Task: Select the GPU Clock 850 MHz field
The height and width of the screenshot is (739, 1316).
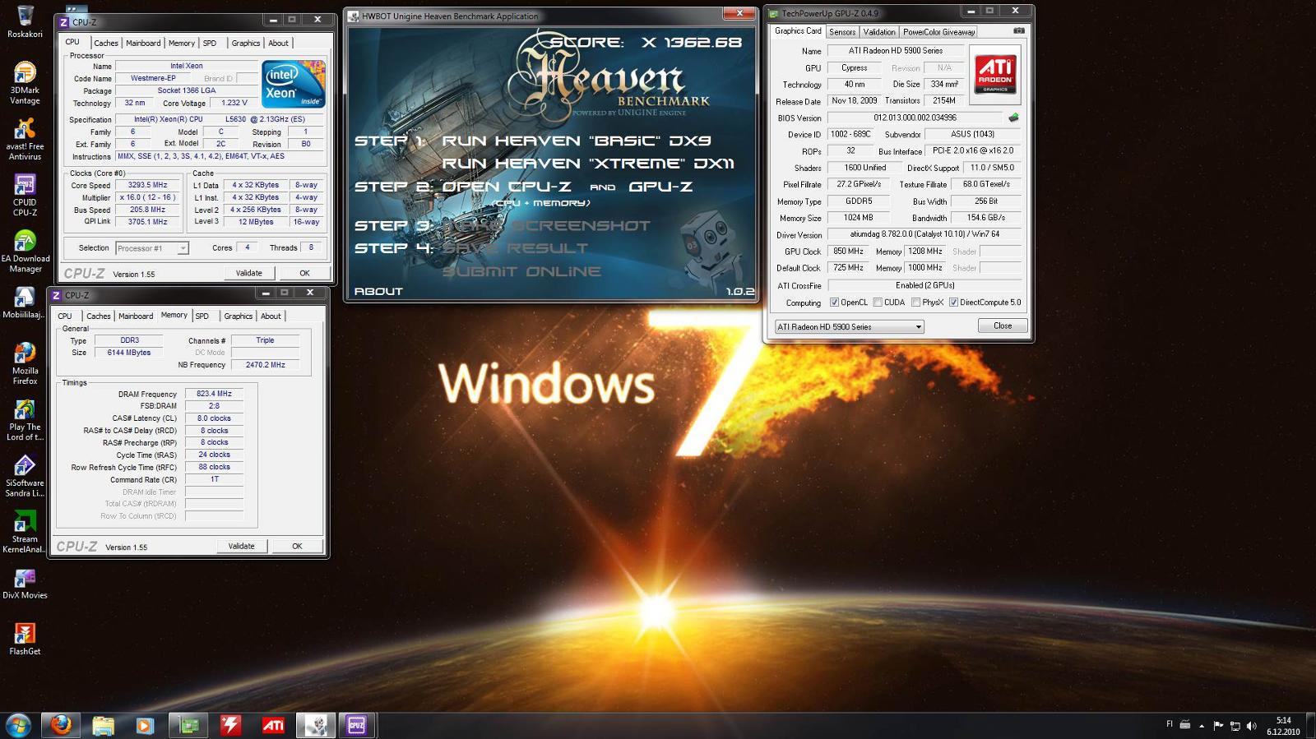Action: (848, 252)
